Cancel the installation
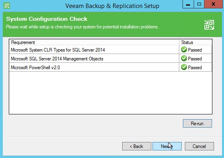 coord(199,146)
